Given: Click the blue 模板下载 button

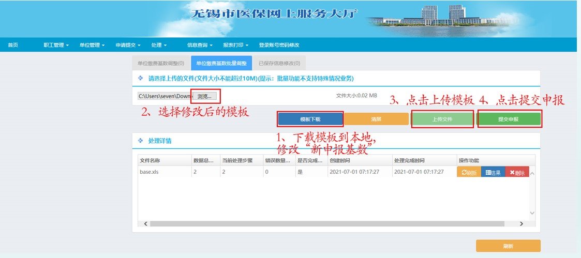Looking at the screenshot, I should pyautogui.click(x=310, y=119).
